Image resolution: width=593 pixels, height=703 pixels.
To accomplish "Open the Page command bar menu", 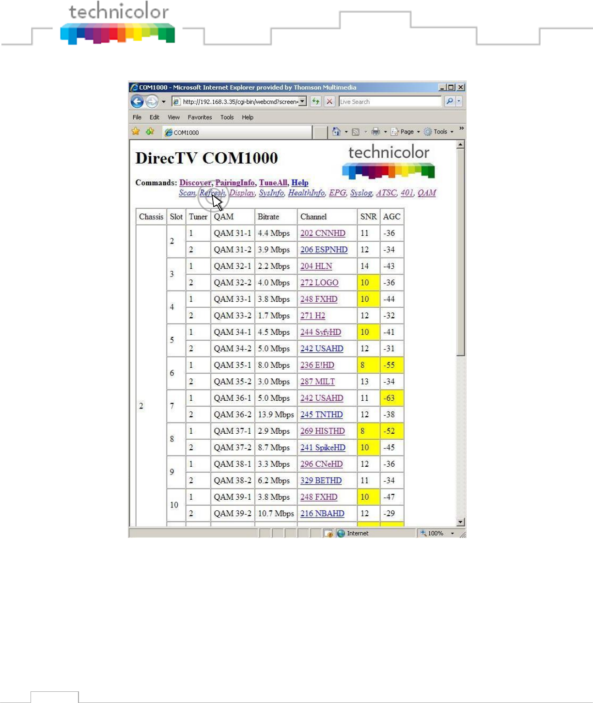I will click(x=405, y=132).
